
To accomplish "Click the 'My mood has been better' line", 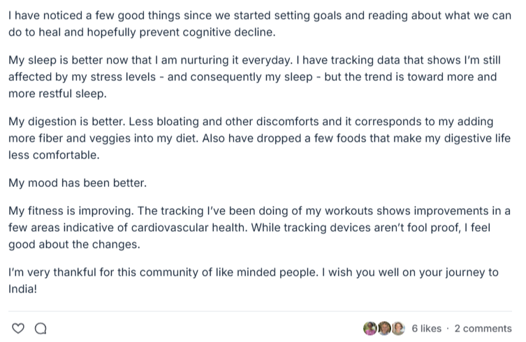I will tap(78, 183).
